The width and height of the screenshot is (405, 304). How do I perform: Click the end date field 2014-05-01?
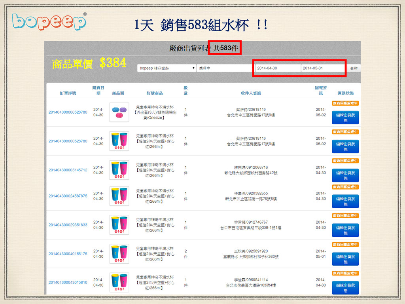point(323,68)
